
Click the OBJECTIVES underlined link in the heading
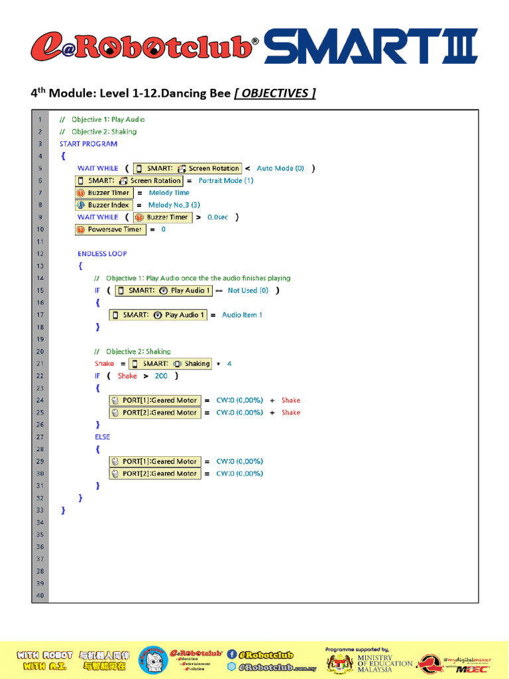275,93
